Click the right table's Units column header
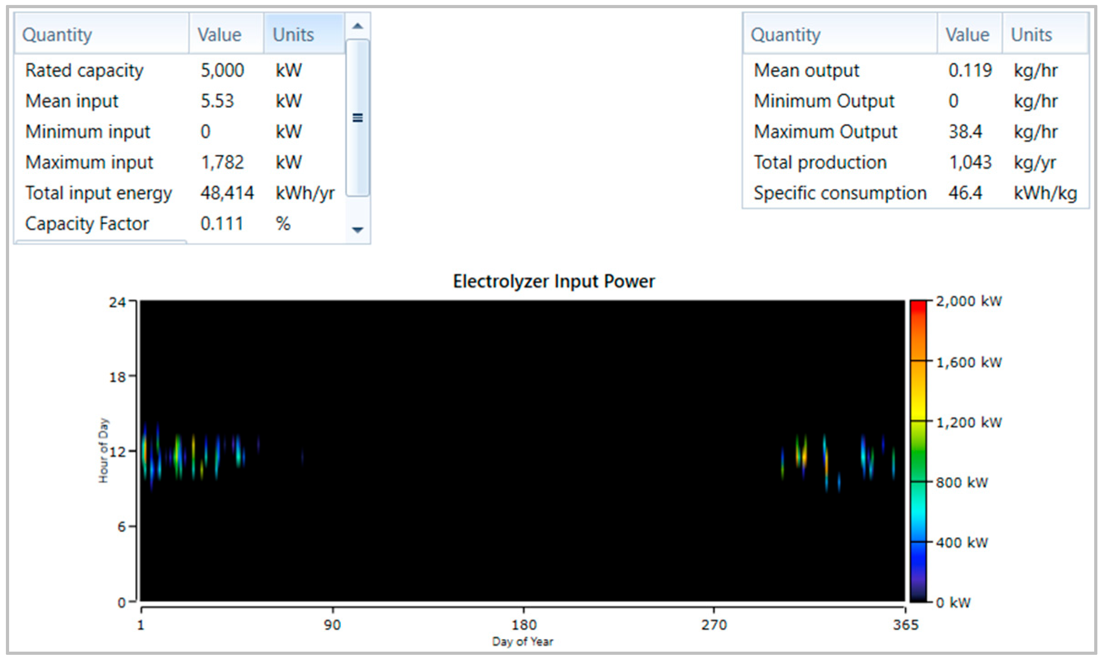 pyautogui.click(x=1045, y=35)
